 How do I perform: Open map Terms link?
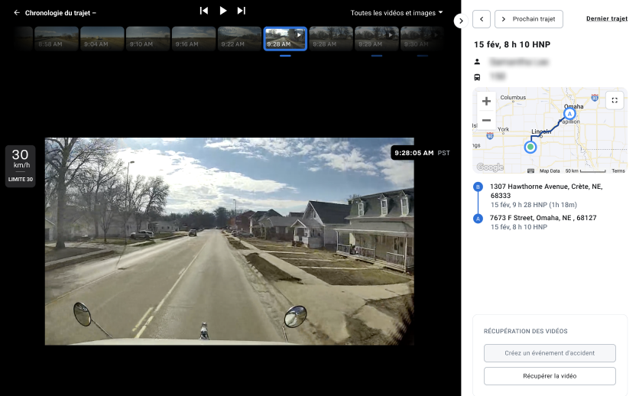point(618,170)
